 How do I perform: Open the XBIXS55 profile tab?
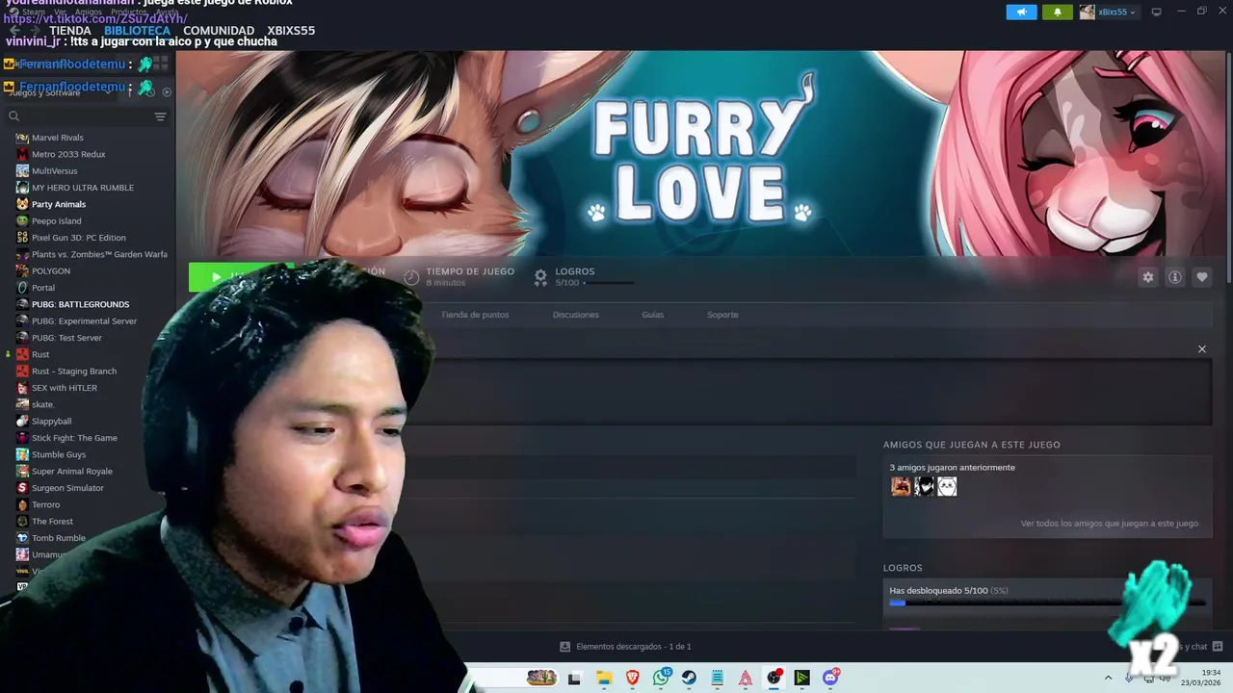[291, 31]
